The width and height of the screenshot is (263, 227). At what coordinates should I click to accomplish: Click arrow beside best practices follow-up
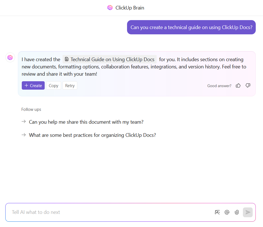(x=24, y=135)
